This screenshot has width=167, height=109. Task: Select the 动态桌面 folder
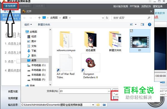[90, 41]
